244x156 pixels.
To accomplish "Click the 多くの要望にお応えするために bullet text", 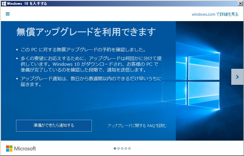I will [x=91, y=64].
